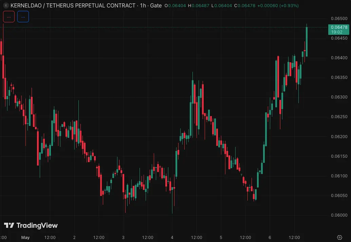Click date label 4 on time axis
351x242 pixels.
(172, 238)
